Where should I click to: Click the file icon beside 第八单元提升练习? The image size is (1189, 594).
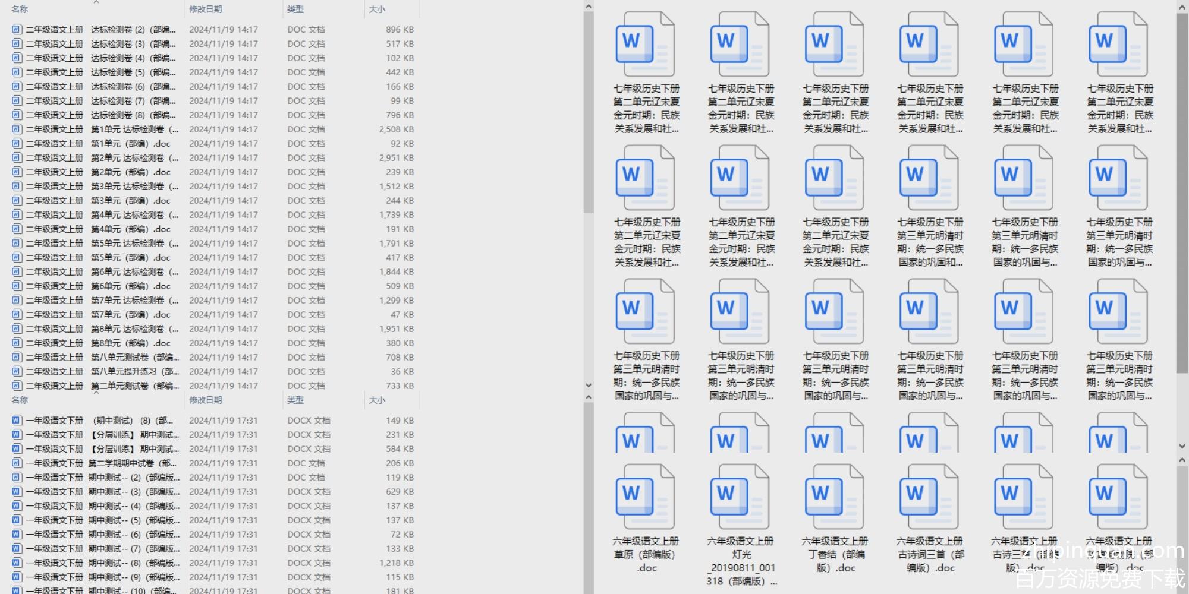click(17, 372)
